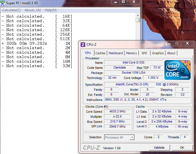Click the Super PI application icon
This screenshot has height=154, width=196.
[x=3, y=3]
